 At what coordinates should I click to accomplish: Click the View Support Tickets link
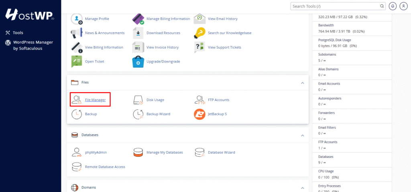coord(224,47)
